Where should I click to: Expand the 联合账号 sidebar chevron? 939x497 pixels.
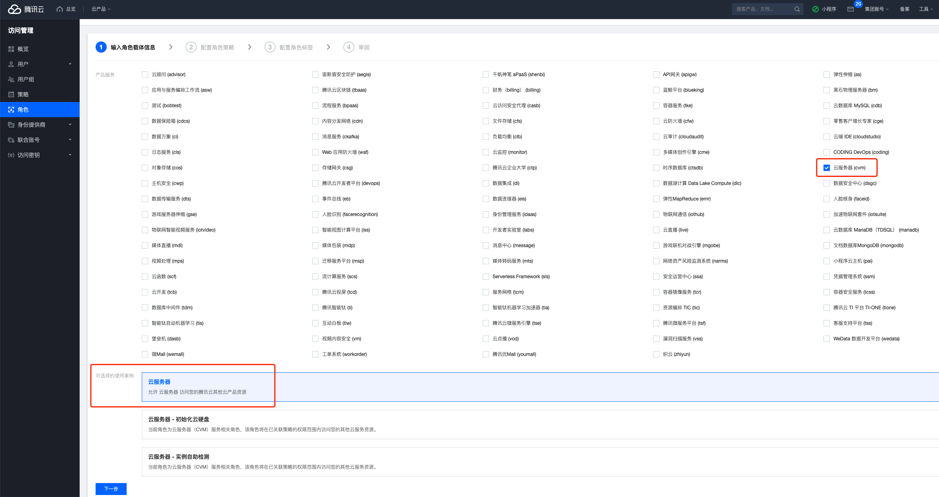click(x=70, y=140)
